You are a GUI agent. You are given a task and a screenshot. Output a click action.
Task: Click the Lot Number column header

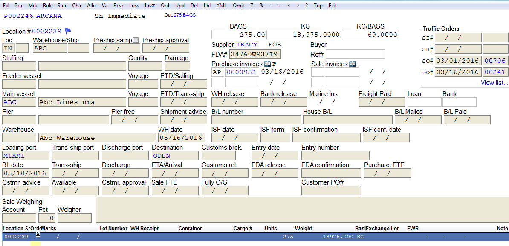(113, 229)
